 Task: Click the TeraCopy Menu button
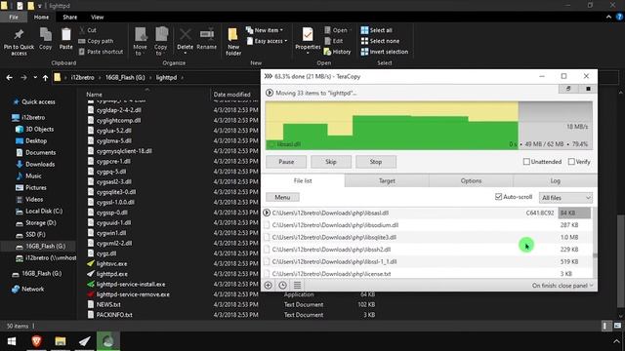pos(282,197)
